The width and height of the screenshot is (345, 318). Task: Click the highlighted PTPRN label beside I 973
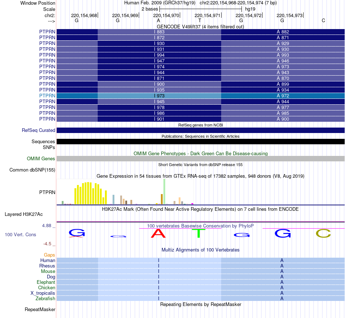(x=47, y=96)
